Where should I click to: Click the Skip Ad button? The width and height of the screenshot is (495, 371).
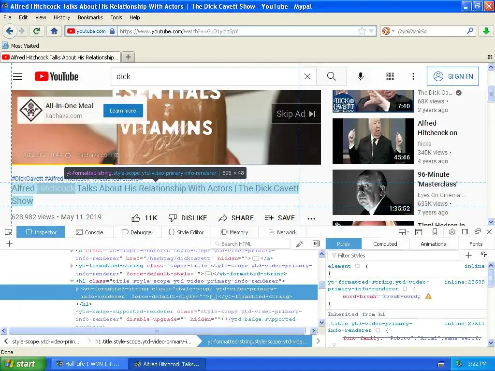[296, 114]
